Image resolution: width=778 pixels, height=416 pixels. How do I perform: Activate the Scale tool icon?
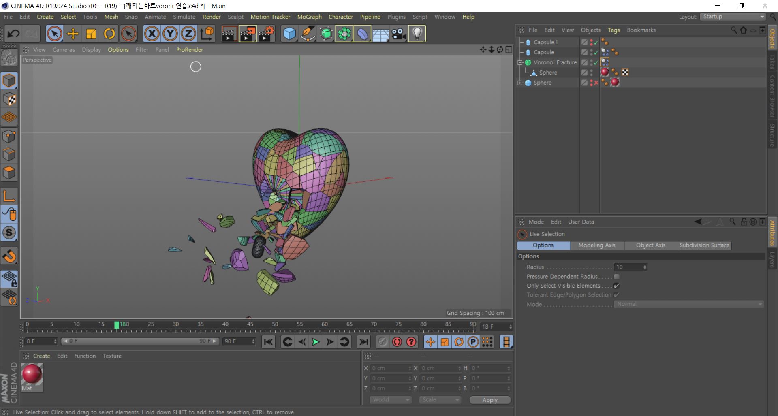(x=91, y=34)
